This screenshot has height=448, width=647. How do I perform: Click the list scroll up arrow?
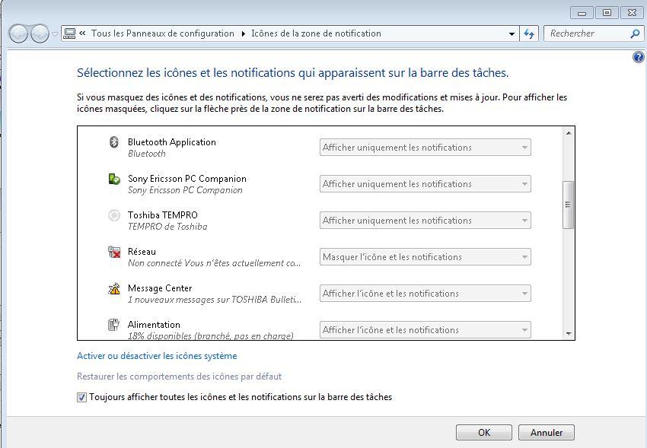coord(569,133)
